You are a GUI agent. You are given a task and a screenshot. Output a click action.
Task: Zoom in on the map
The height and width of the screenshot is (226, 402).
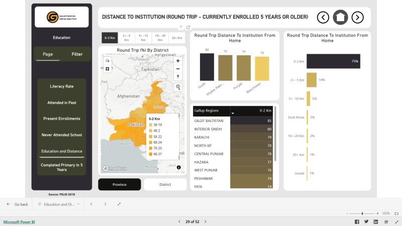point(178,61)
